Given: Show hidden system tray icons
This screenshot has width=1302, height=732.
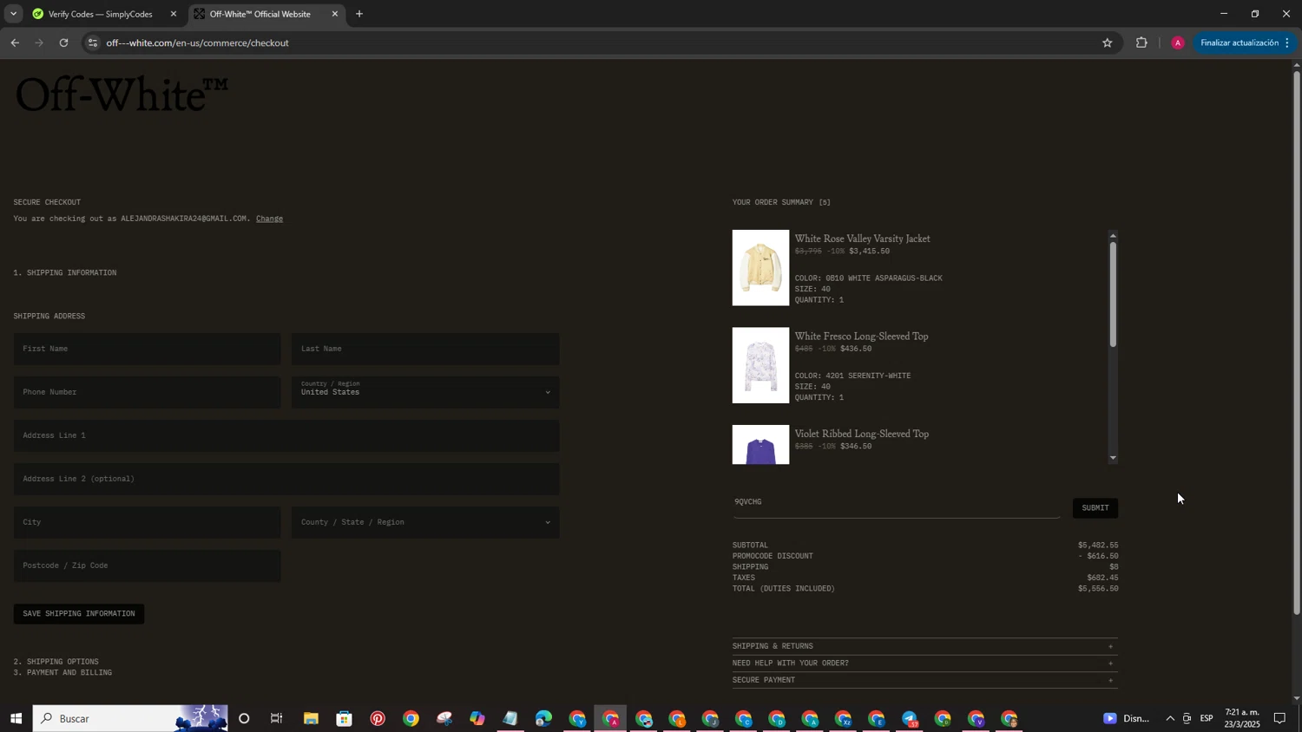Looking at the screenshot, I should tap(1170, 718).
